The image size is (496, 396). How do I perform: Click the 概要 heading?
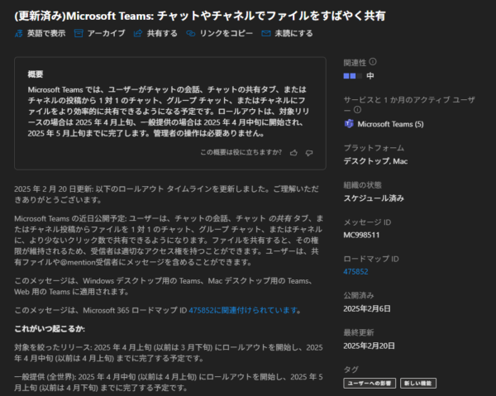tap(35, 74)
